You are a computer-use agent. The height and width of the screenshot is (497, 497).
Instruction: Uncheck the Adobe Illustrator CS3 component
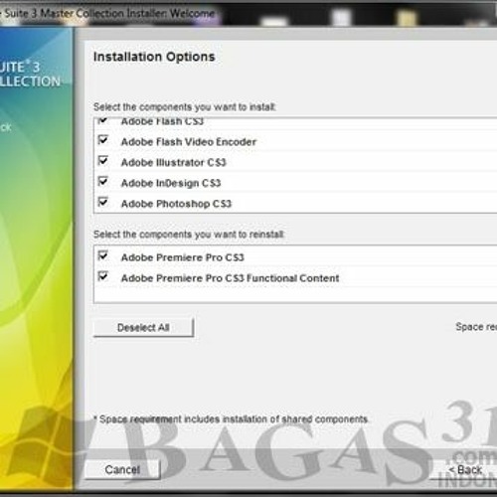(x=103, y=161)
